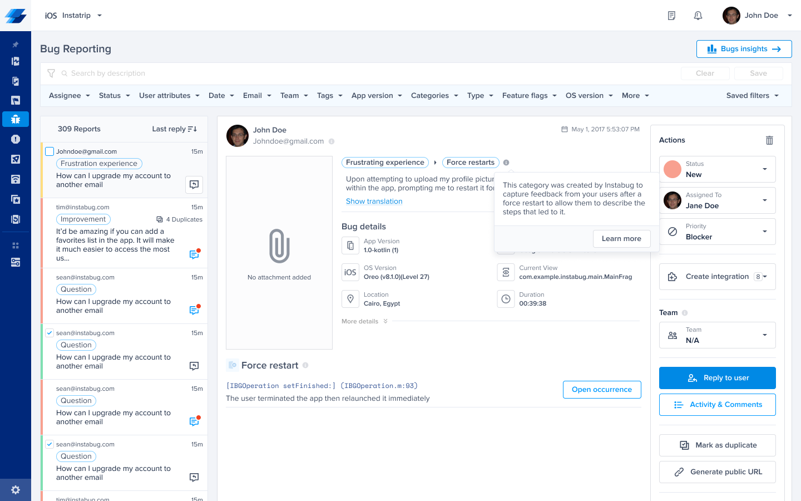Viewport: 801px width, 501px height.
Task: Change Status New in Actions panel
Action: [x=718, y=169]
